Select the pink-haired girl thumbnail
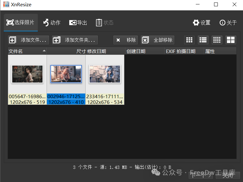This screenshot has height=182, width=243. 66,74
